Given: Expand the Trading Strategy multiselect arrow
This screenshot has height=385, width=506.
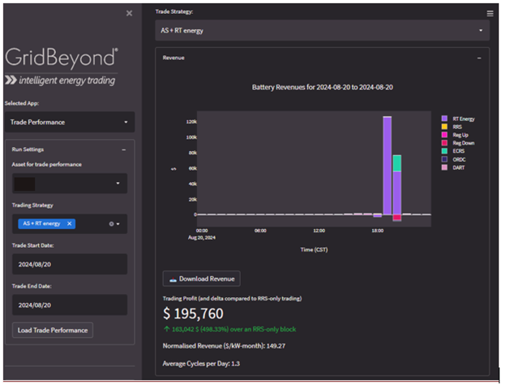Looking at the screenshot, I should pos(118,223).
